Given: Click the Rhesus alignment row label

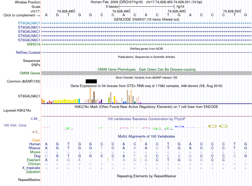Looking at the screenshot, I should click(x=34, y=148).
